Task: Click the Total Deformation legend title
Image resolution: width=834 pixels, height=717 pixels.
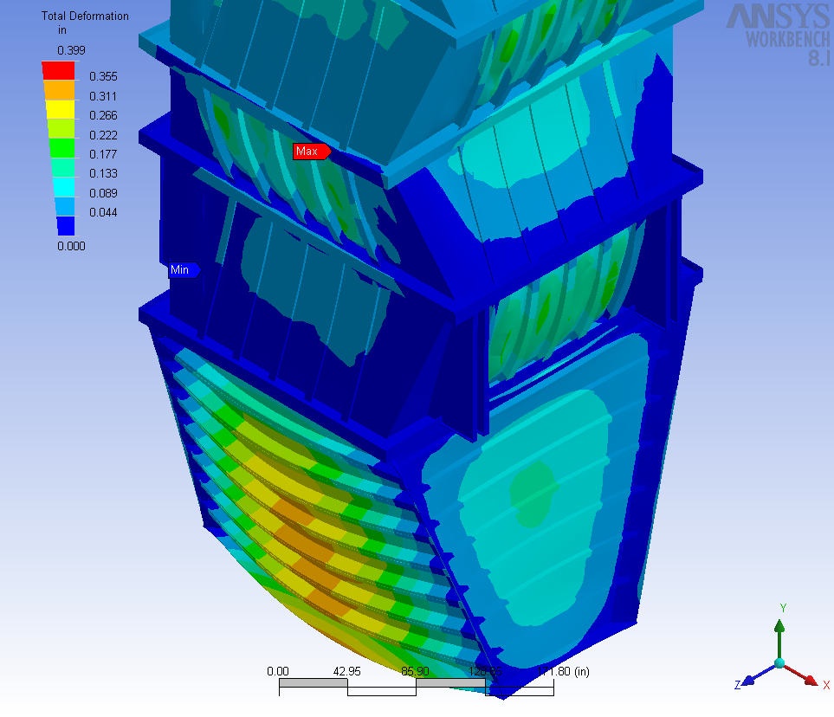Action: (x=85, y=16)
